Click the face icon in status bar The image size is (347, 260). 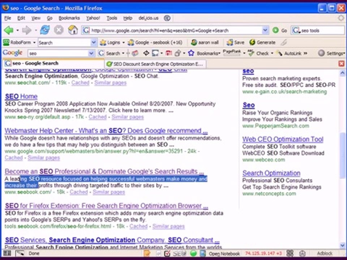coord(302,253)
